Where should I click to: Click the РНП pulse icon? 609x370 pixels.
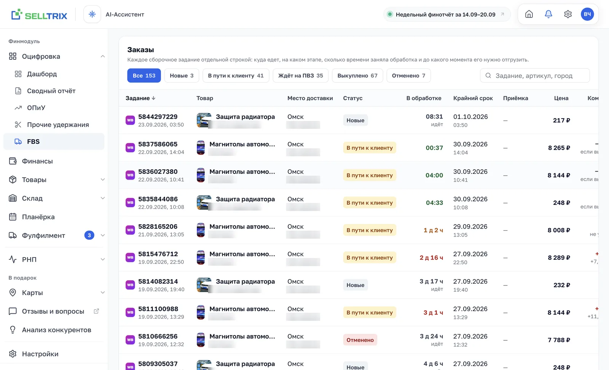(x=13, y=259)
